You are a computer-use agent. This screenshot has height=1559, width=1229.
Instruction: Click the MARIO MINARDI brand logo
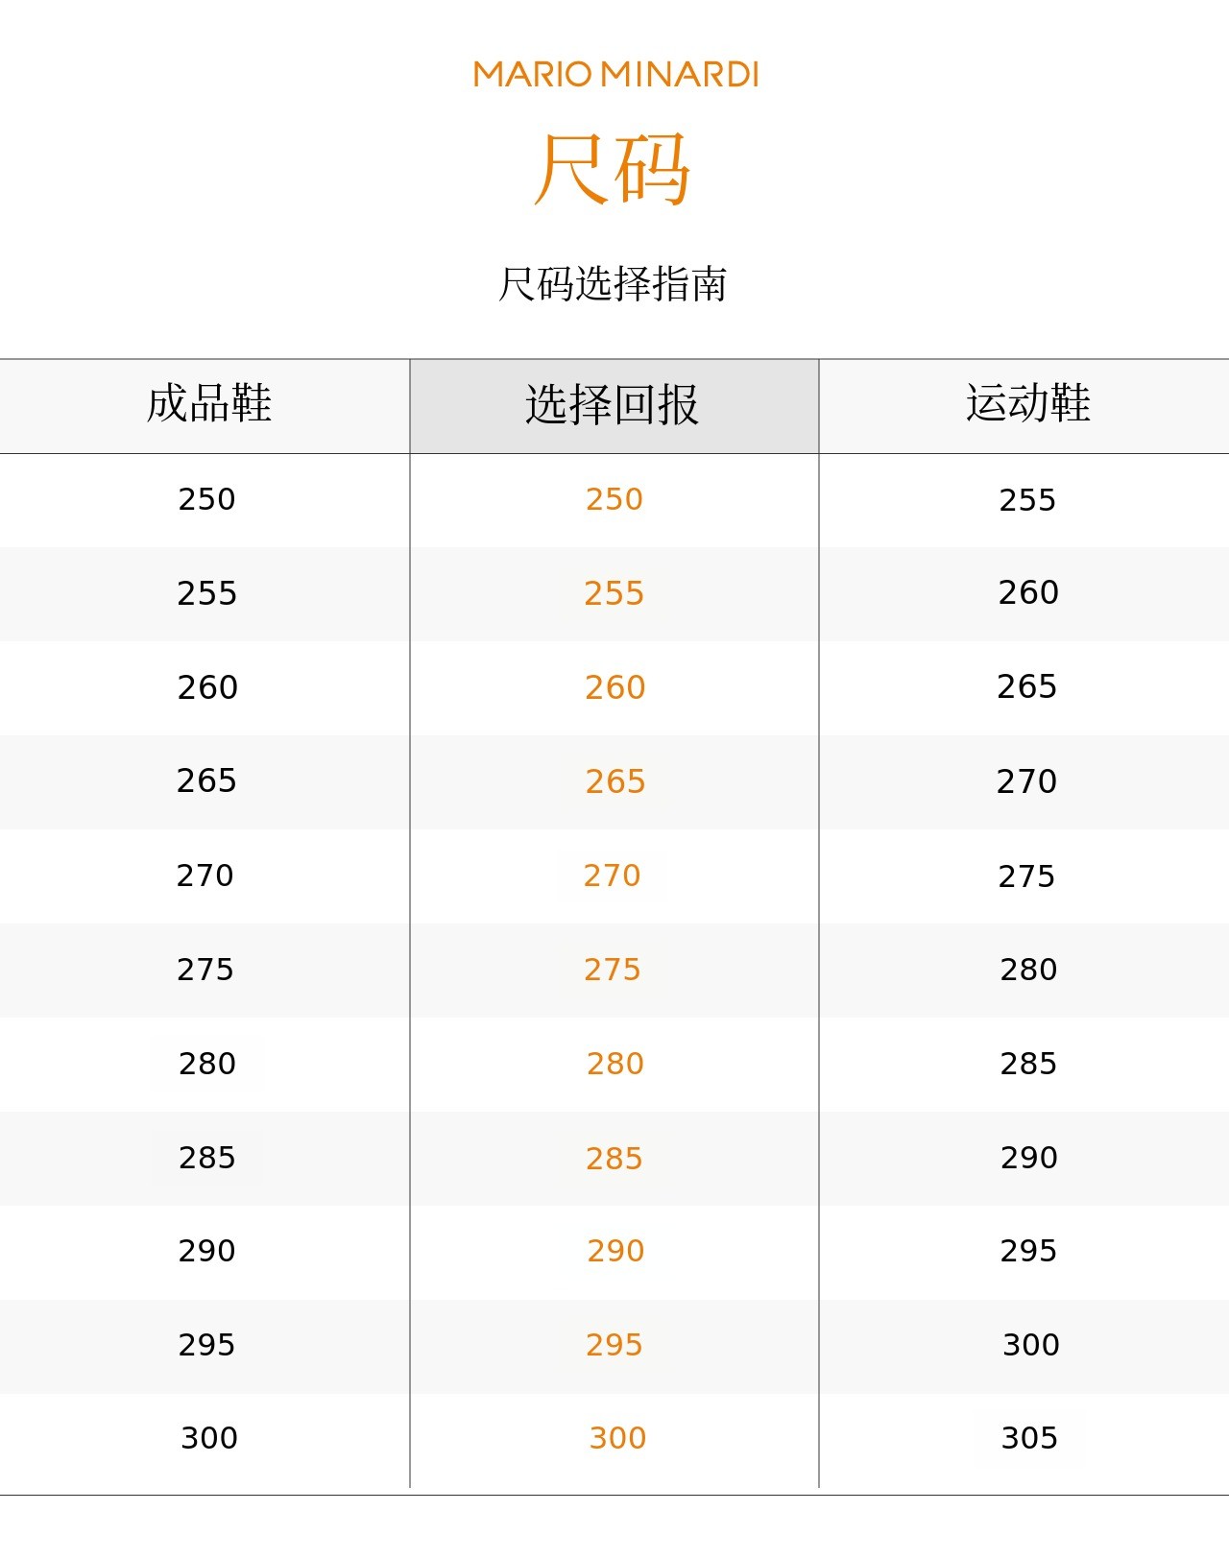pos(615,74)
